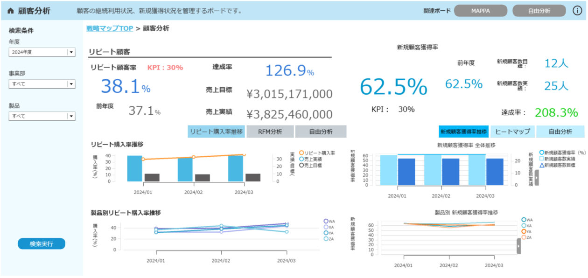The width and height of the screenshot is (588, 278).
Task: Click the green 達成率 value 208.3%
Action: pyautogui.click(x=556, y=112)
